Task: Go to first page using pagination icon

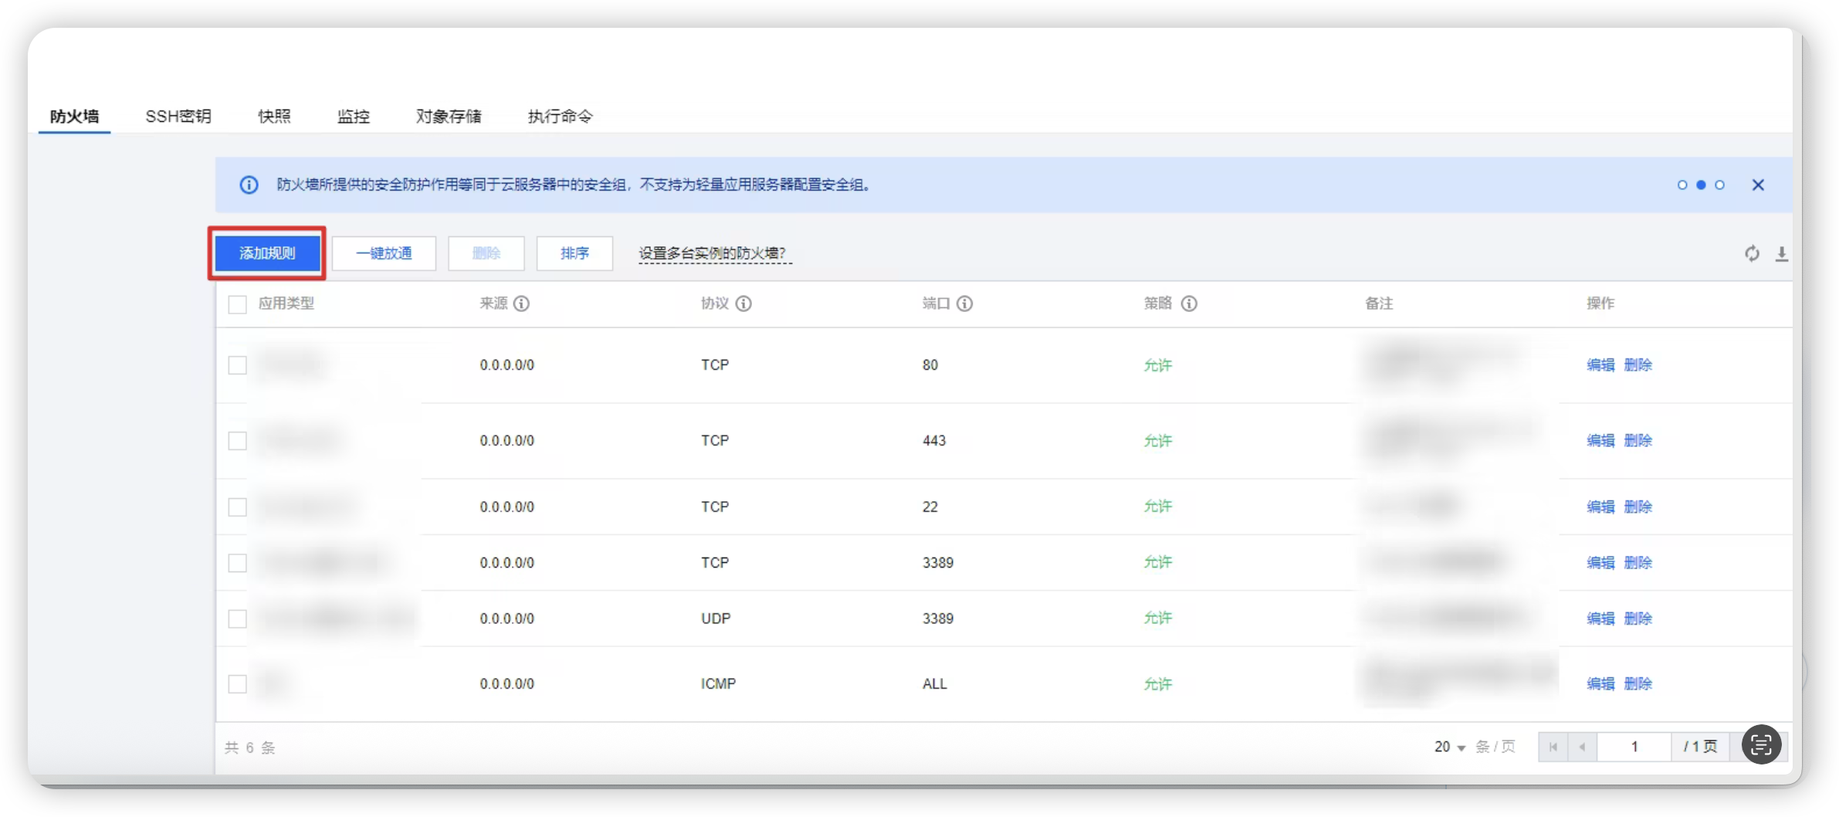Action: coord(1553,747)
